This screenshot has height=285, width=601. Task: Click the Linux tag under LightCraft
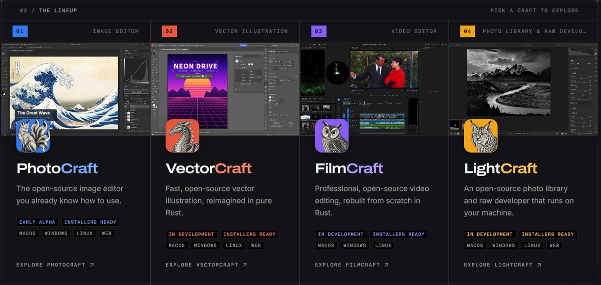532,245
